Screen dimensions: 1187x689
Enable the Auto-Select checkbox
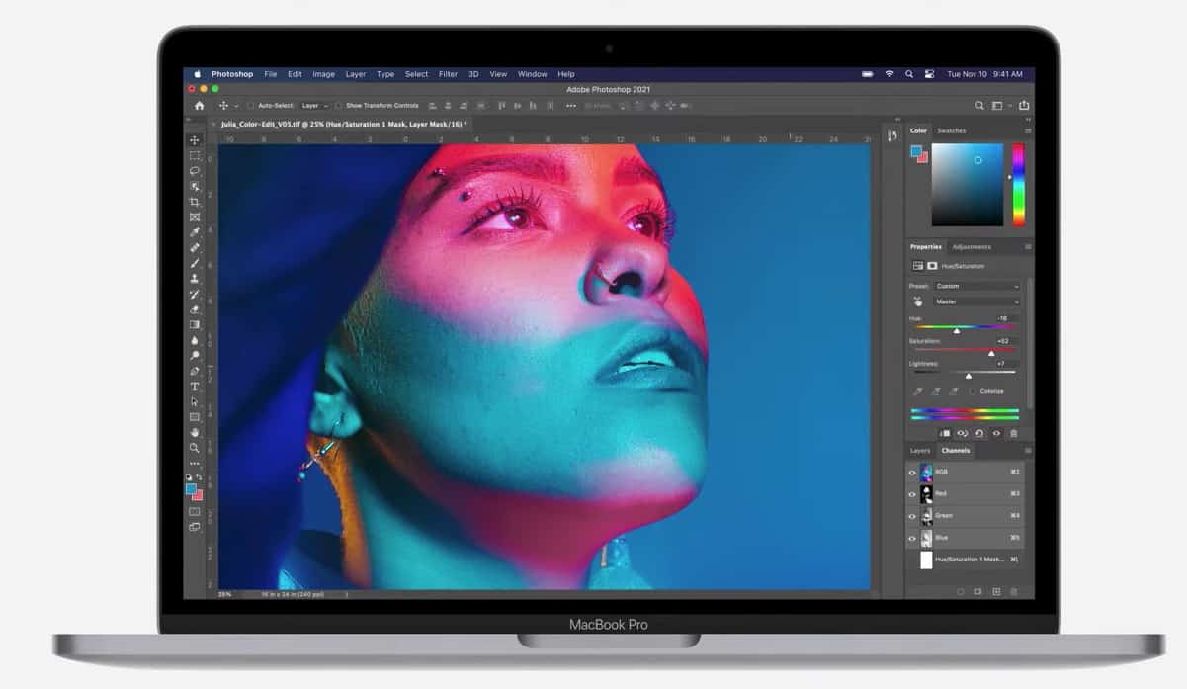(x=251, y=105)
